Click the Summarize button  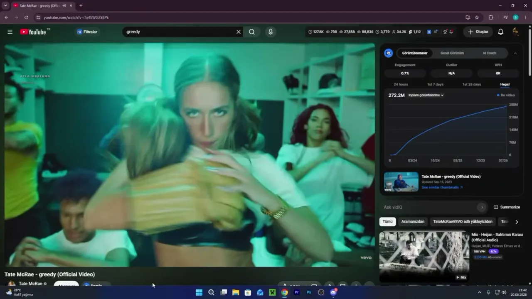pos(507,207)
